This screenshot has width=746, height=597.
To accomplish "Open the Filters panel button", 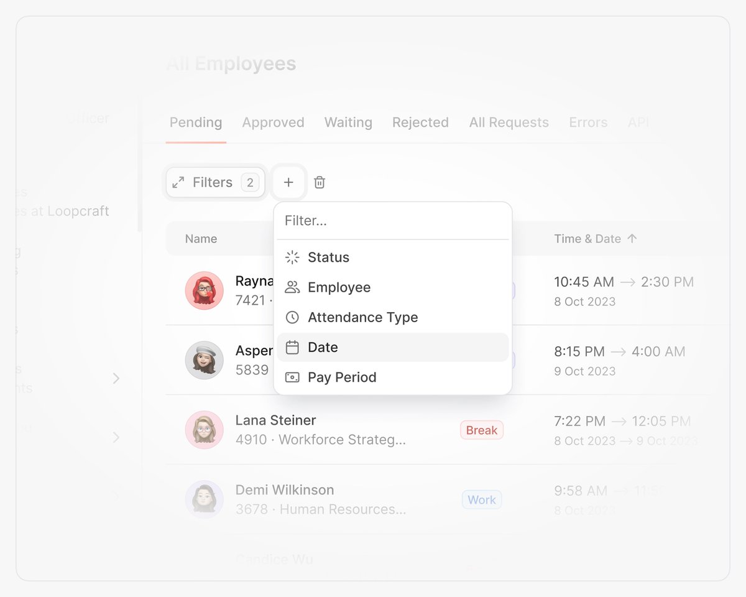I will pos(214,182).
